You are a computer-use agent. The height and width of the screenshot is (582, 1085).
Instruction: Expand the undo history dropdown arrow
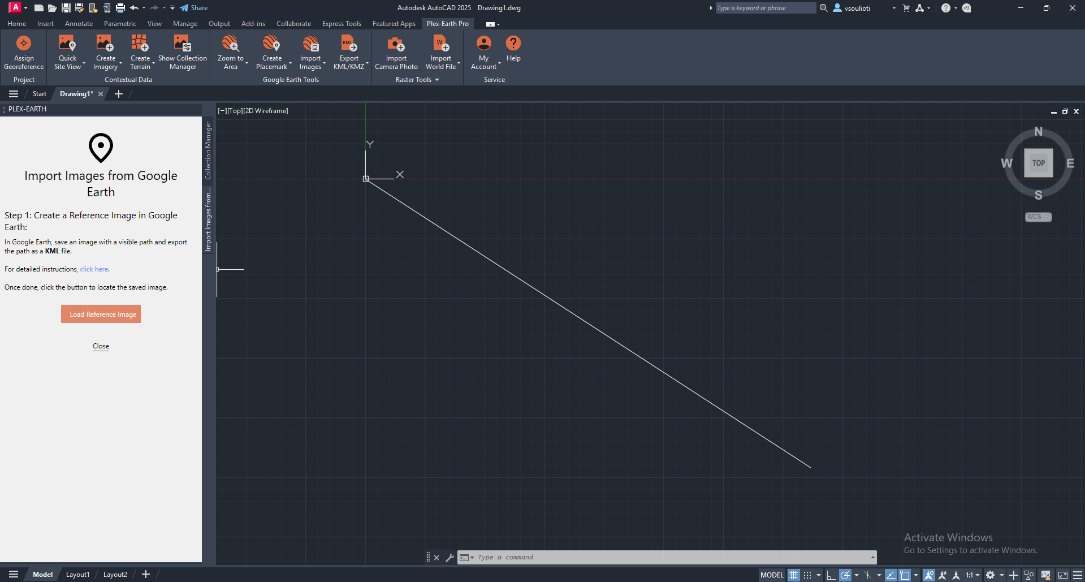[144, 8]
